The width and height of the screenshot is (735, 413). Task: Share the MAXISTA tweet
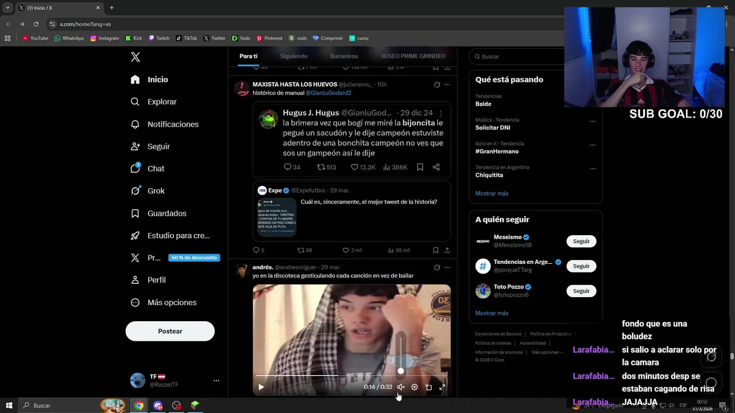coord(447,250)
